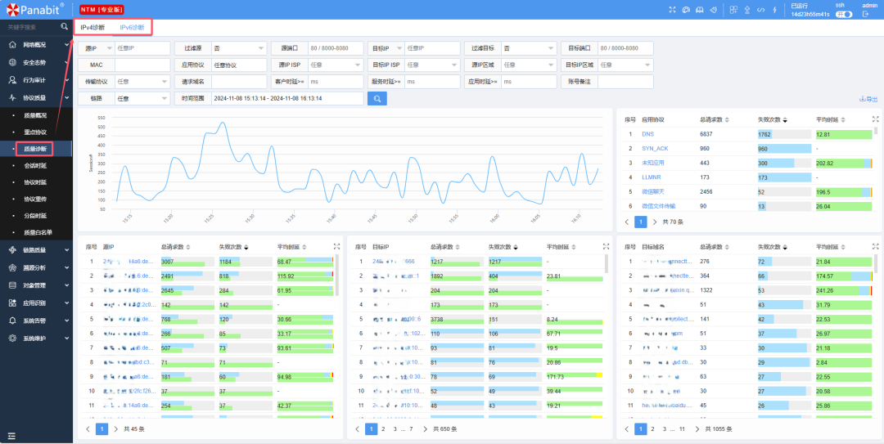This screenshot has height=444, width=884.
Task: Collapse sidebar with bottom menu icon
Action: 11,436
